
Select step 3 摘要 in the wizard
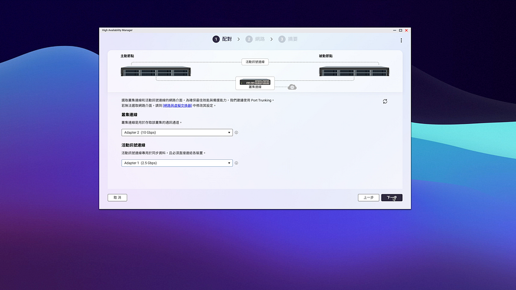point(288,39)
